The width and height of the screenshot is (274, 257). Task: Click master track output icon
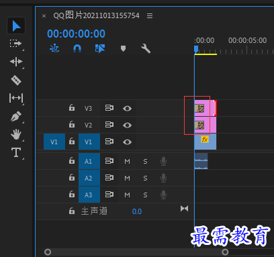(184, 209)
